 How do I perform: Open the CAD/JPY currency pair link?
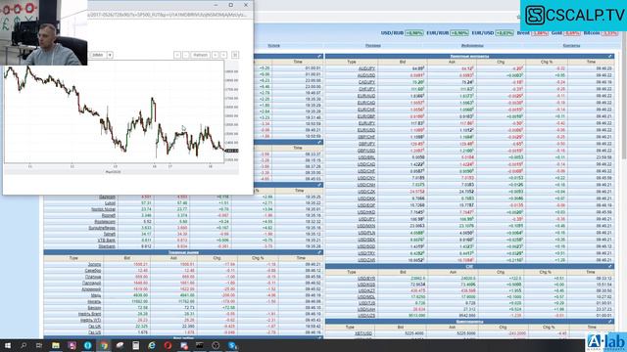[x=366, y=82]
